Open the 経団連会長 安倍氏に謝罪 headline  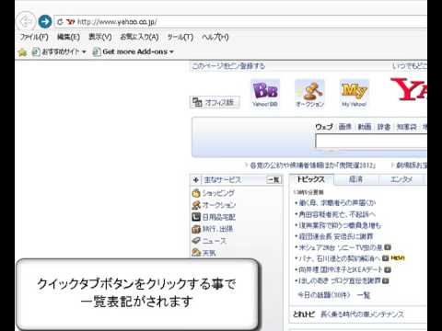pos(336,236)
